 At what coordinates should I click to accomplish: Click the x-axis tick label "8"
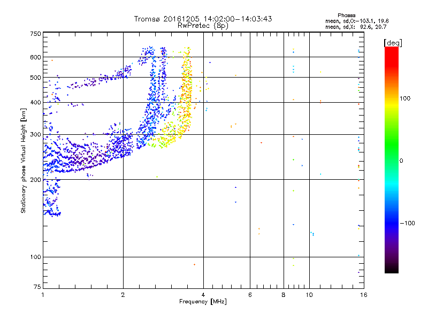pyautogui.click(x=284, y=295)
